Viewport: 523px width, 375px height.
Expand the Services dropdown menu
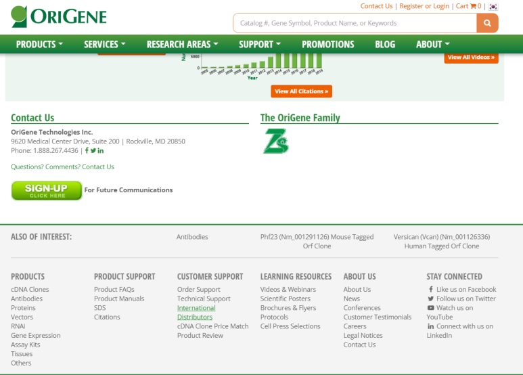point(105,44)
